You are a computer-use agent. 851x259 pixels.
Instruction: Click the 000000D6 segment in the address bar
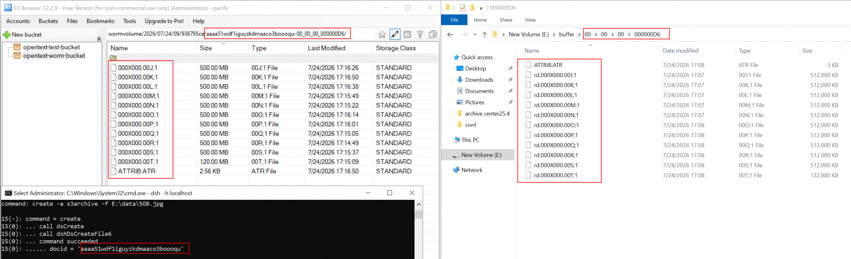[x=647, y=34]
